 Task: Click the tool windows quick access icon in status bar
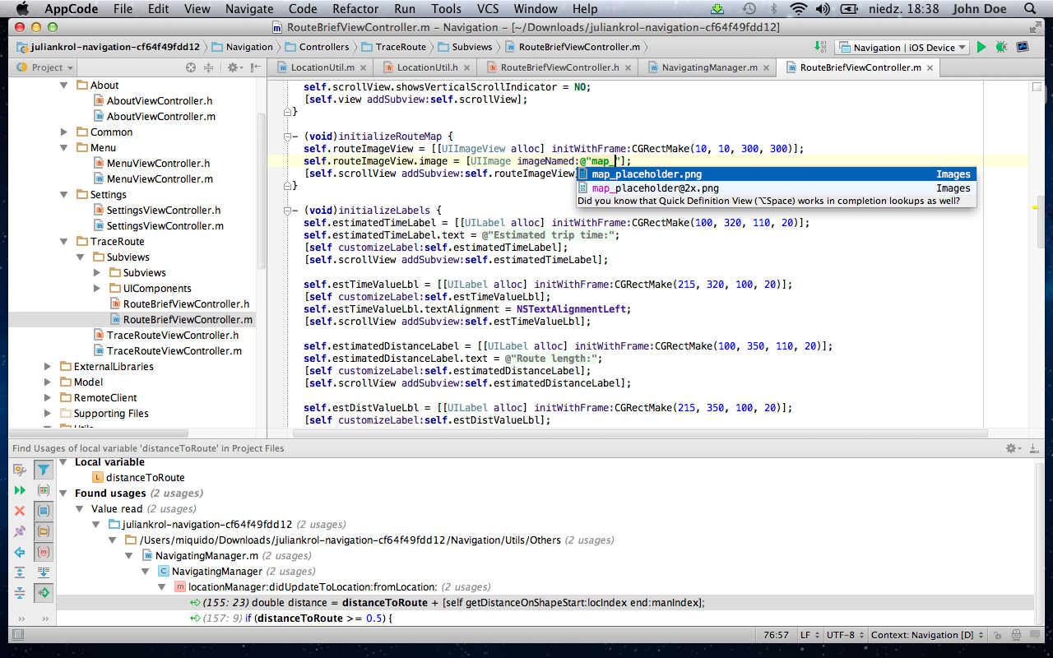point(16,635)
